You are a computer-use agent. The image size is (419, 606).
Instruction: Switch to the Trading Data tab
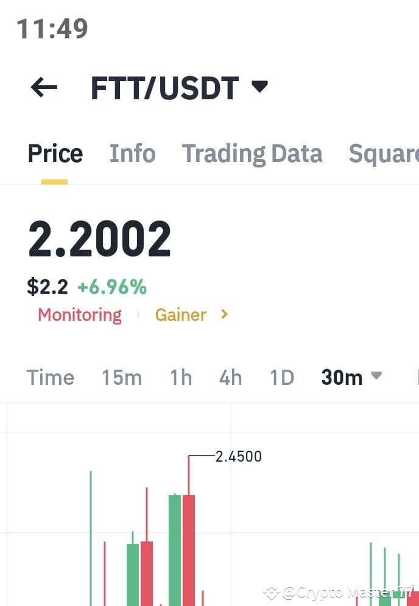click(x=252, y=153)
